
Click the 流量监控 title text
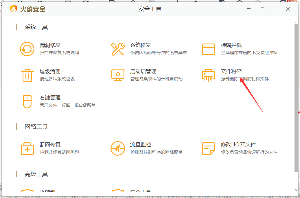[x=141, y=145]
